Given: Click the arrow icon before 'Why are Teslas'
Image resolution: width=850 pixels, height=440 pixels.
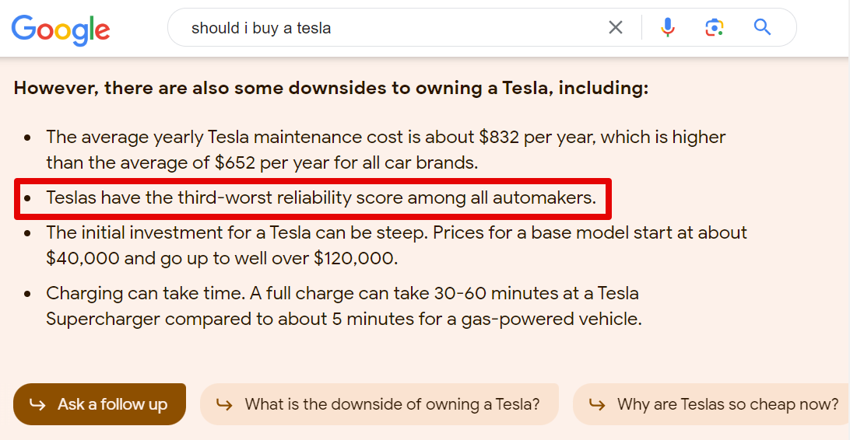Looking at the screenshot, I should (597, 404).
